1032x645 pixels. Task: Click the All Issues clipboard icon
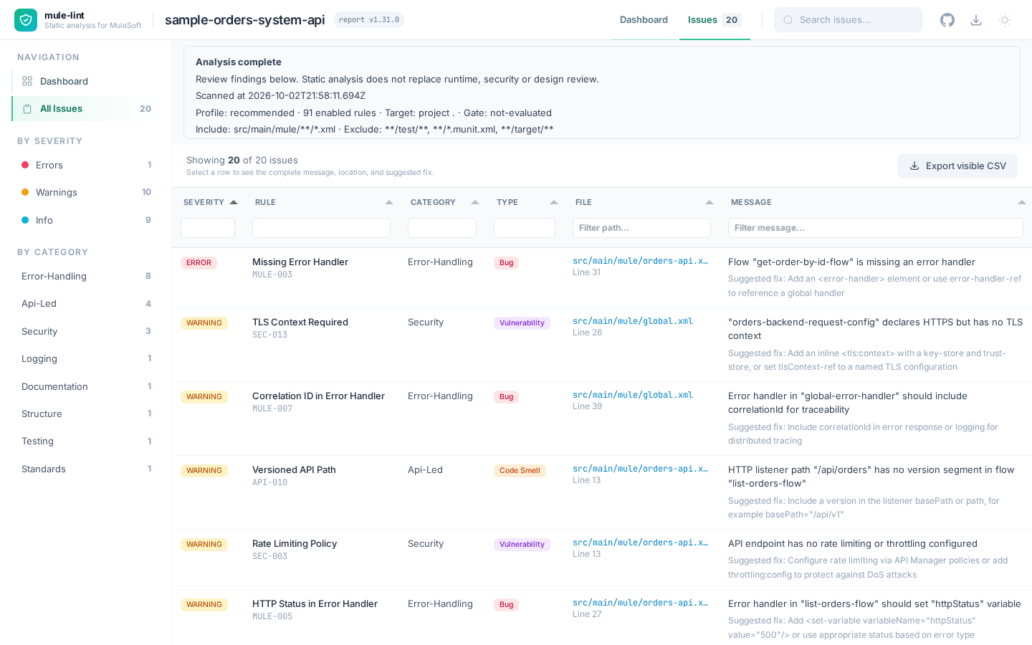[x=27, y=109]
